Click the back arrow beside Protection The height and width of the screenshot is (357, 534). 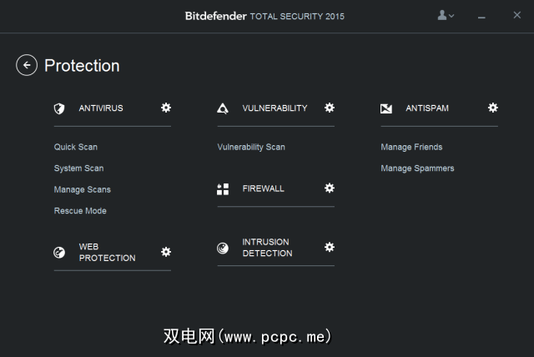[x=27, y=65]
